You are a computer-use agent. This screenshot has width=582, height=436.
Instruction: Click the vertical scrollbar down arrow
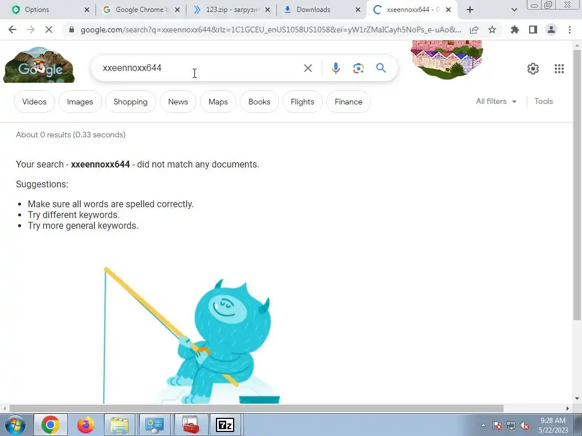(577, 399)
